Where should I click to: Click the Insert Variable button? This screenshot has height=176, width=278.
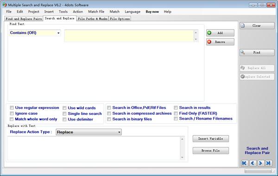point(211,138)
